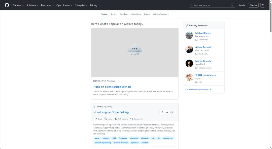Open the appearance settings icon button

coord(262,5)
